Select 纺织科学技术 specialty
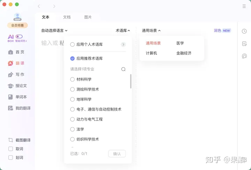The image size is (251, 170). click(73, 139)
